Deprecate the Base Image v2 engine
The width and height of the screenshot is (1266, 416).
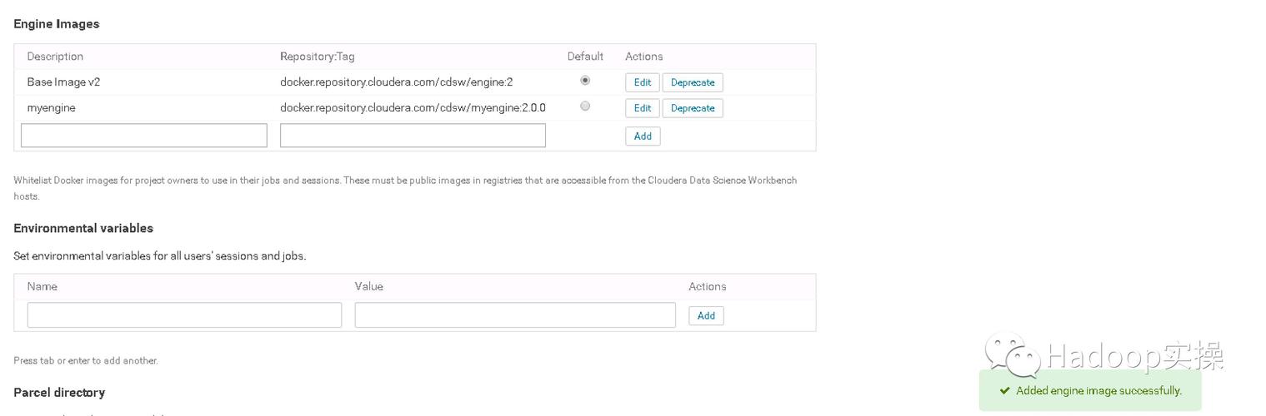tap(692, 82)
